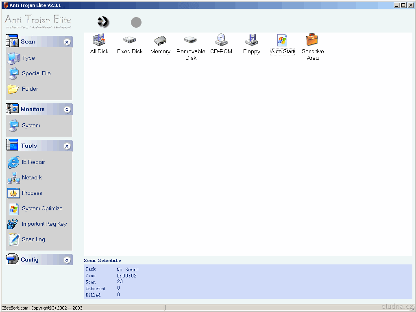The image size is (416, 312).
Task: Click the Tools section header icon
Action: coord(12,145)
